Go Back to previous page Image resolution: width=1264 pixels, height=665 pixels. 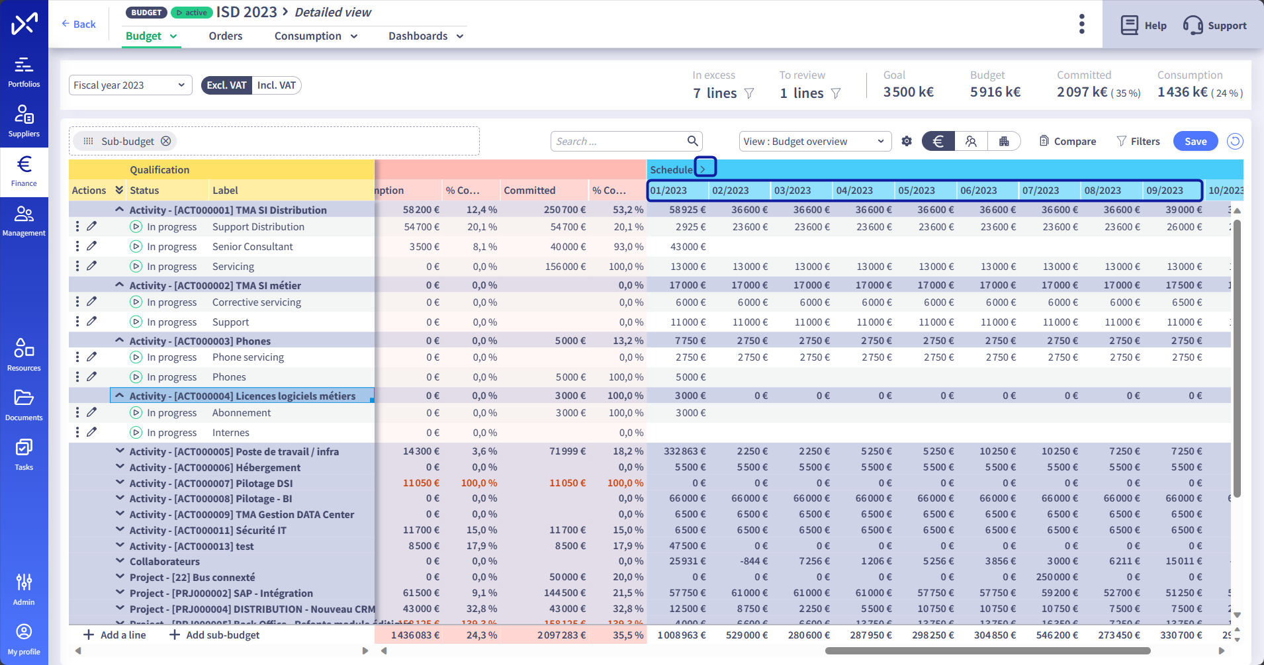point(78,24)
